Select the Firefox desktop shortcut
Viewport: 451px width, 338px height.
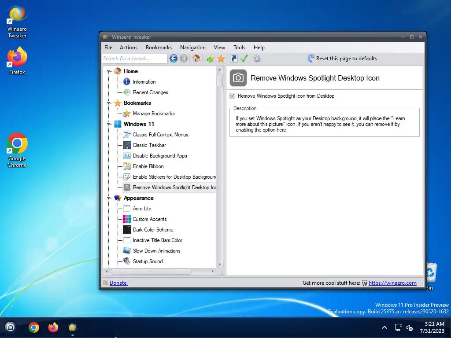17,61
